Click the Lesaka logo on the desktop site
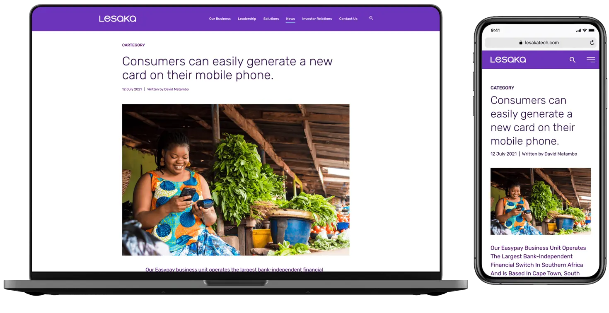609x313 pixels. click(x=117, y=19)
